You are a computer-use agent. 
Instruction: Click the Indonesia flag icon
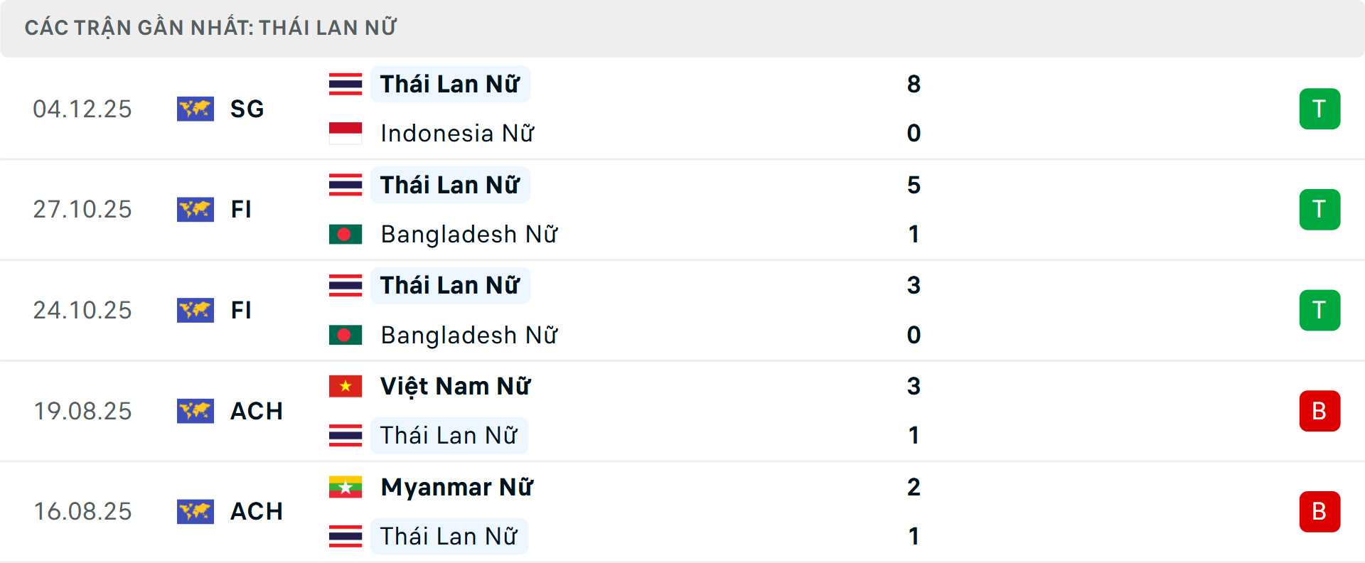pyautogui.click(x=346, y=133)
